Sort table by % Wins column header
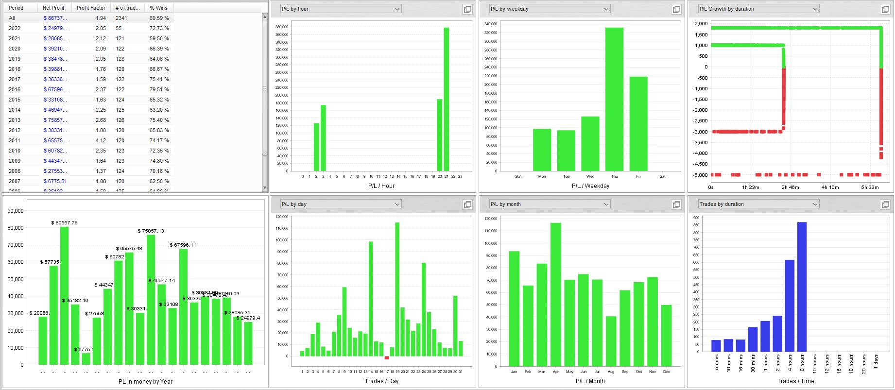Image resolution: width=895 pixels, height=390 pixels. (159, 8)
